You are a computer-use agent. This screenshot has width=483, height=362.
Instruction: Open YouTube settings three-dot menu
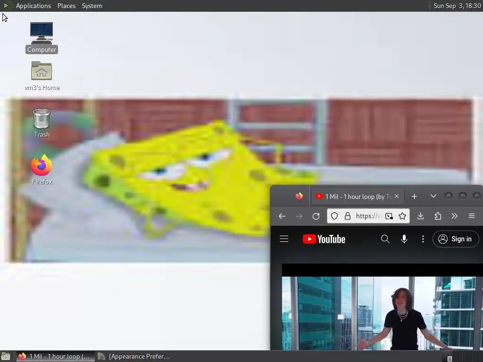[x=423, y=239]
